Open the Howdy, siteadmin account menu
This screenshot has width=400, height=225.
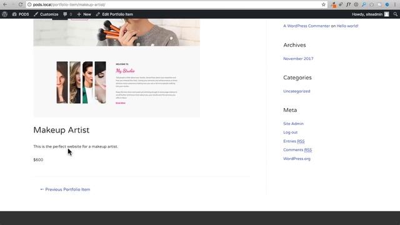coord(371,14)
